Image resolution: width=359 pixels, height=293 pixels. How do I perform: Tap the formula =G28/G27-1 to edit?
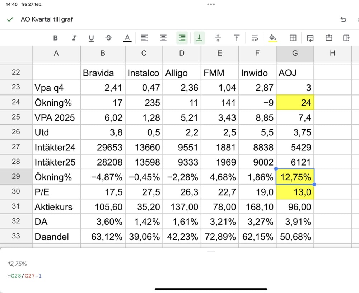(24, 276)
